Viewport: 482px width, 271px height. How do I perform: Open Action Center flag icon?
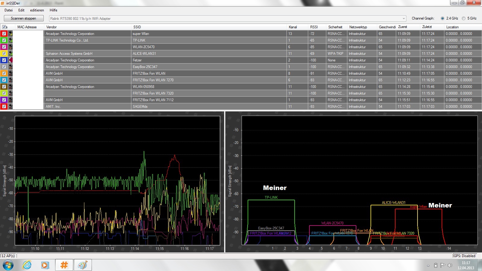tap(443, 265)
